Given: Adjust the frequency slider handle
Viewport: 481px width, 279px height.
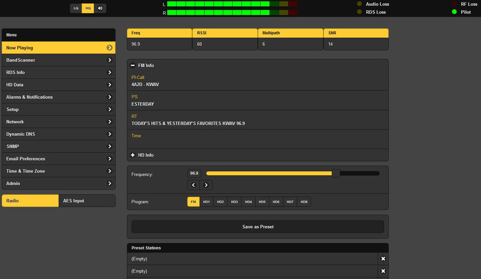Looking at the screenshot, I should 336,173.
